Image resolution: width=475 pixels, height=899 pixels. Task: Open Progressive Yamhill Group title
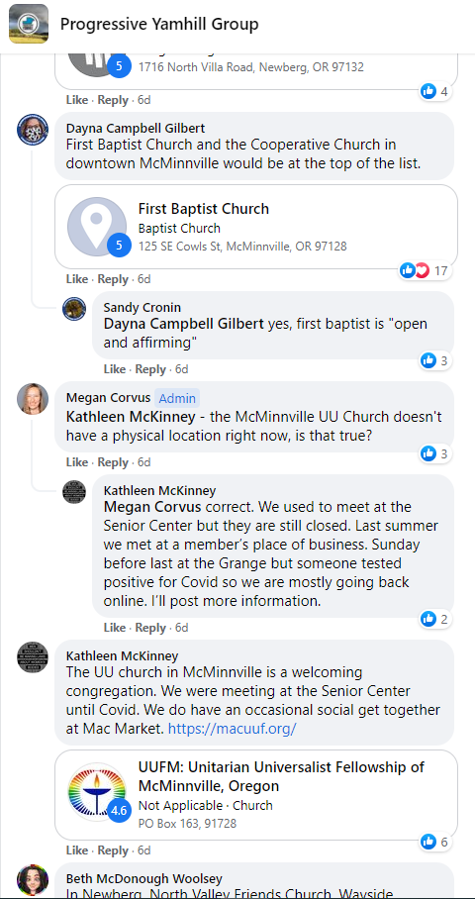tap(159, 24)
